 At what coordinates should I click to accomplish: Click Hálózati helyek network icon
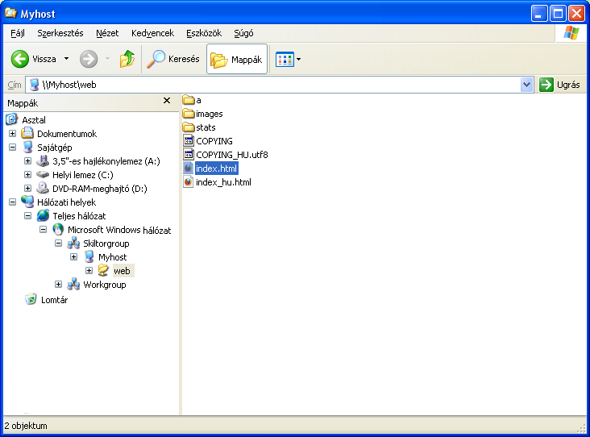(27, 202)
